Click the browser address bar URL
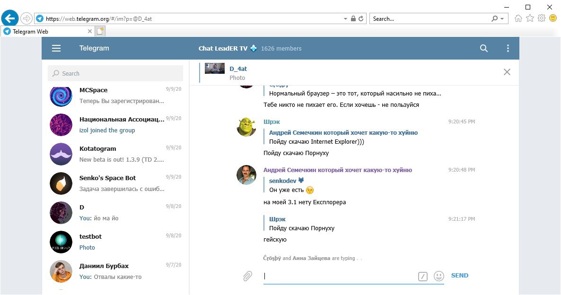The height and width of the screenshot is (295, 561). [x=99, y=19]
